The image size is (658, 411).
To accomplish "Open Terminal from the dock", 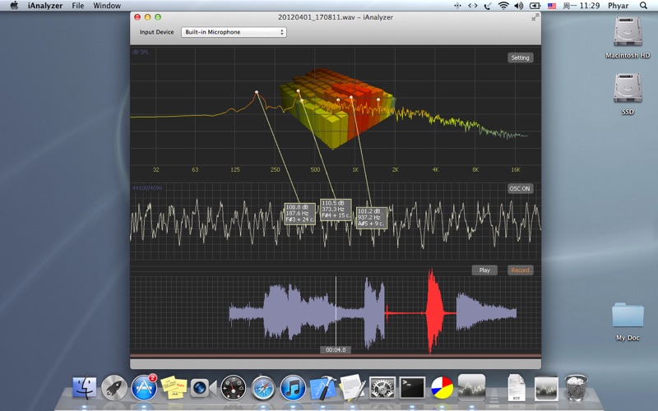I will point(411,386).
